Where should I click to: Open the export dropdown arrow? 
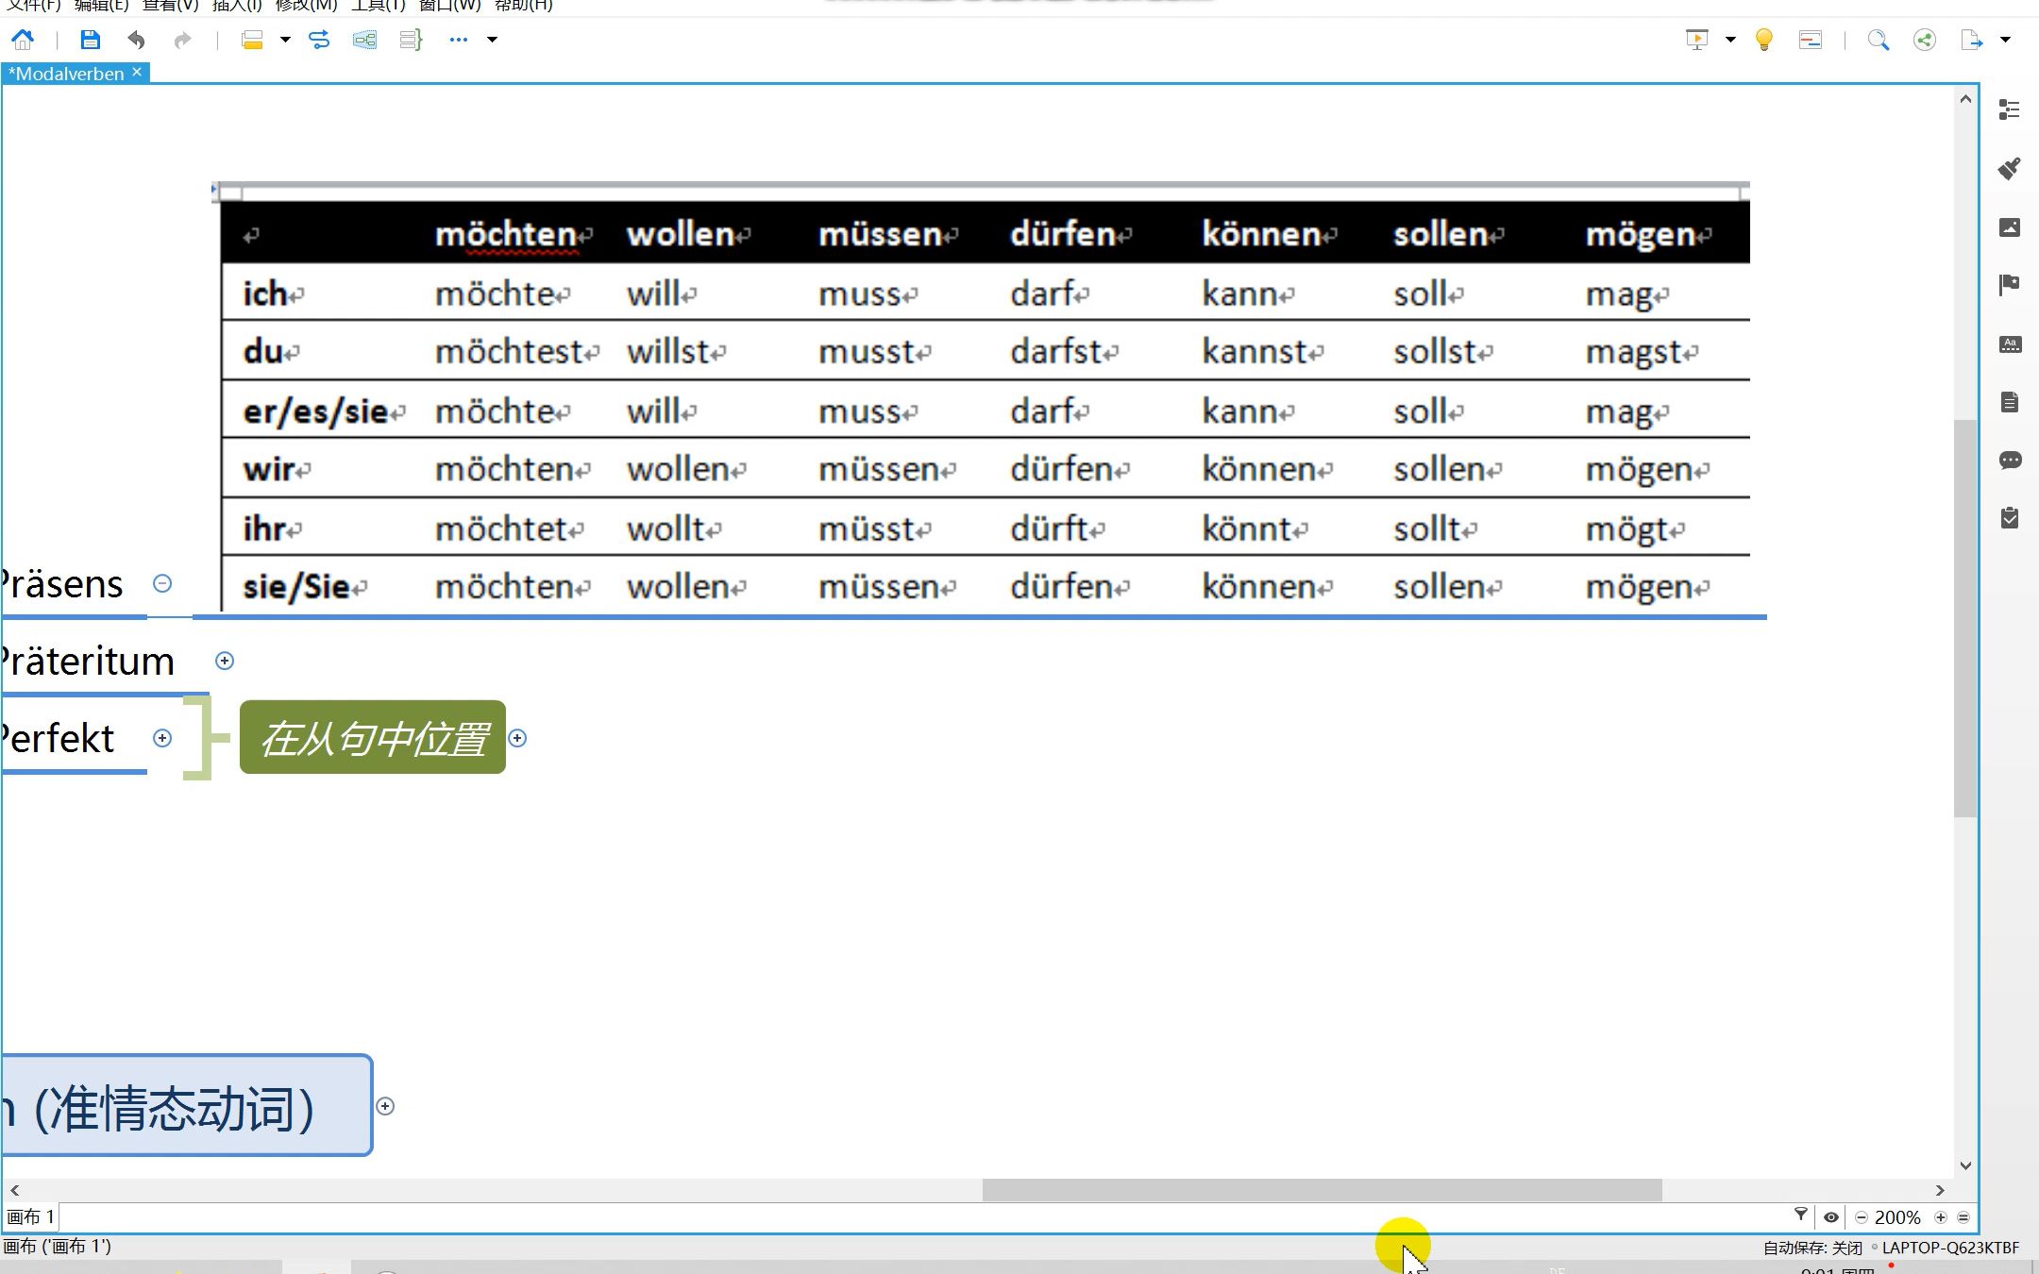click(2006, 40)
